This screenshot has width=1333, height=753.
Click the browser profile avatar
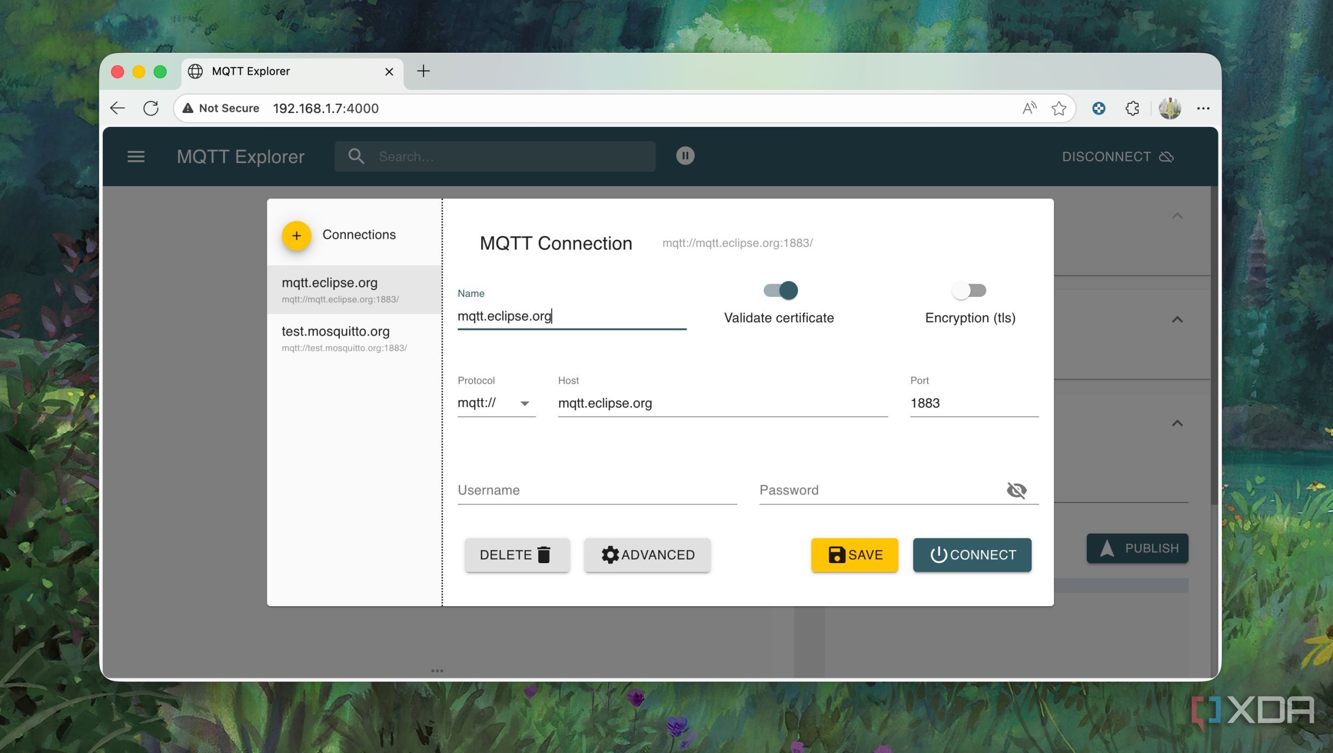tap(1169, 109)
